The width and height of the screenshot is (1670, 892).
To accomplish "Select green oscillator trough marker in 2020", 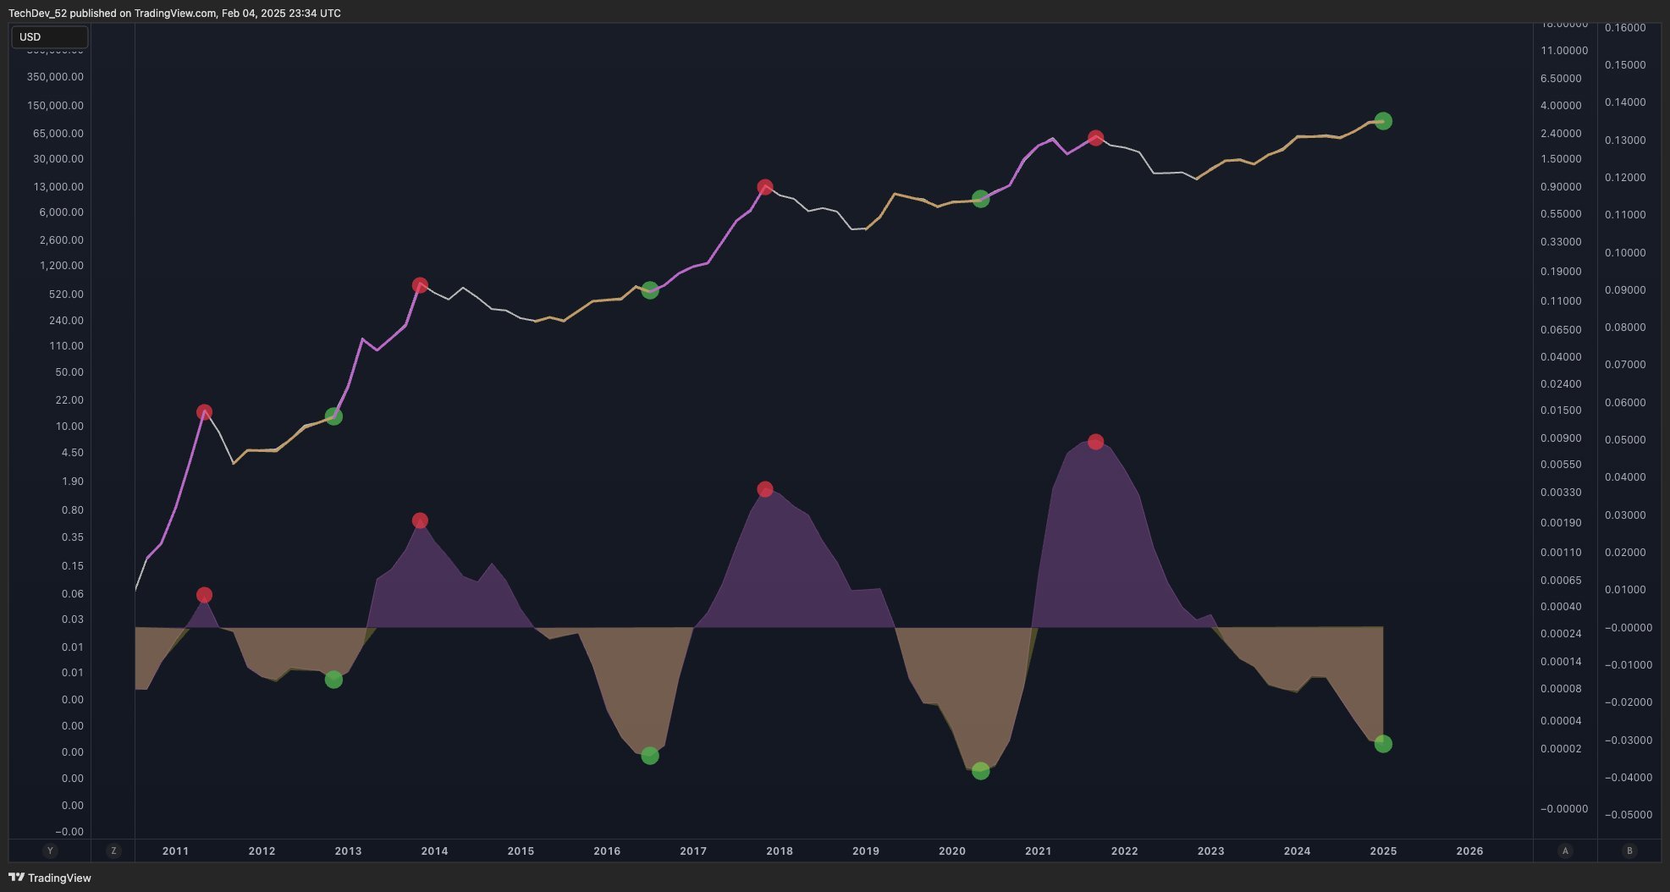I will tap(980, 771).
